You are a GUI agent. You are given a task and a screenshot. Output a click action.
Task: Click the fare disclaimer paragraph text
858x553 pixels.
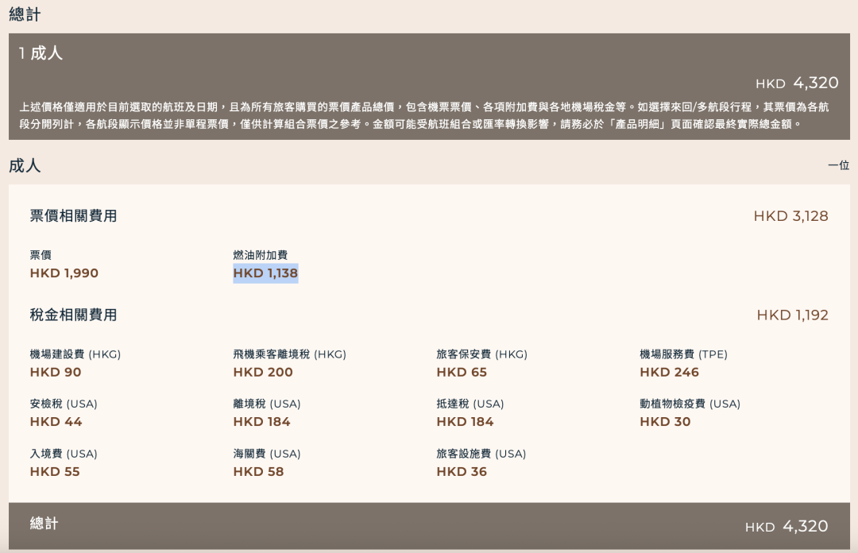point(424,115)
